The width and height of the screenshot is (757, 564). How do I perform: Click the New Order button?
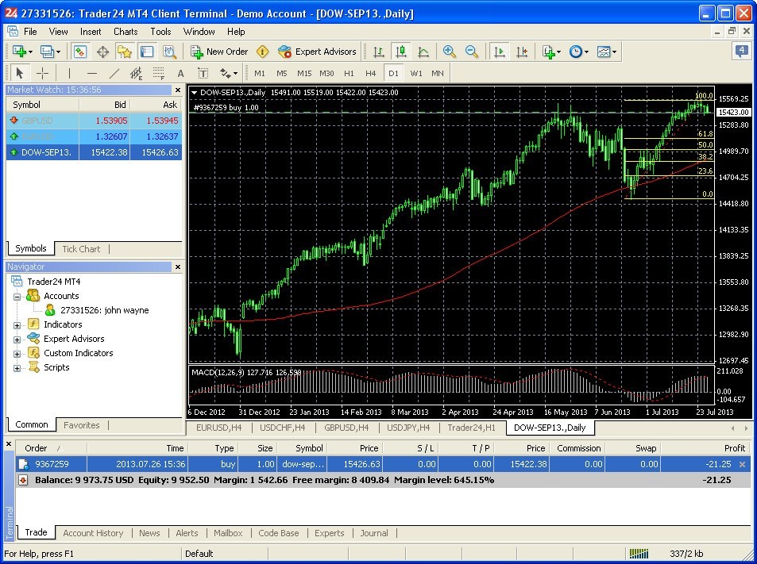(x=219, y=52)
